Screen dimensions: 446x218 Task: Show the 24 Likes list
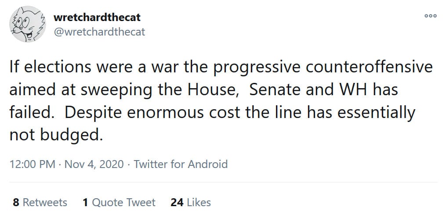(190, 202)
